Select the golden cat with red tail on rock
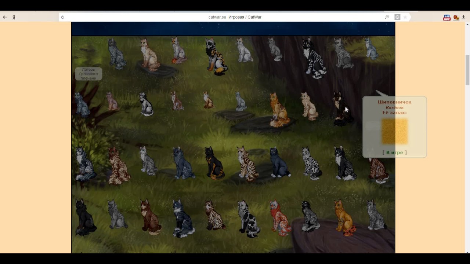The image size is (470, 264). 344,218
